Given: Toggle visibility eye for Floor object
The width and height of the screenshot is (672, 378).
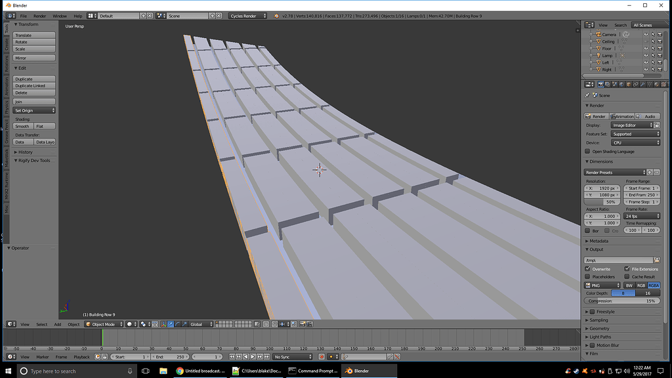Looking at the screenshot, I should (x=646, y=49).
